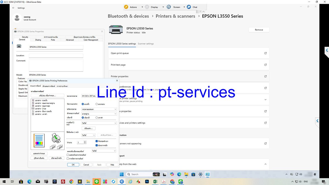This screenshot has width=329, height=185.
Task: Click the external-link icon on Printer properties
Action: click(x=265, y=76)
